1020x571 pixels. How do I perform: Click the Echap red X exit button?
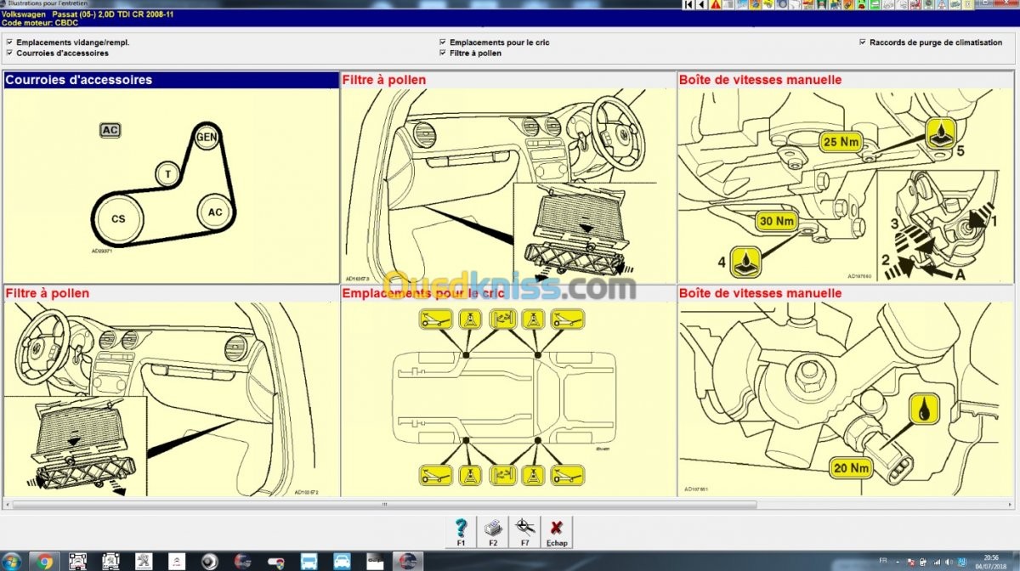[x=557, y=532]
